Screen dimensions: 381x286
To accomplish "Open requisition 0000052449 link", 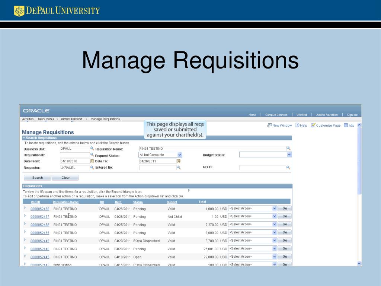I will coord(40,241).
